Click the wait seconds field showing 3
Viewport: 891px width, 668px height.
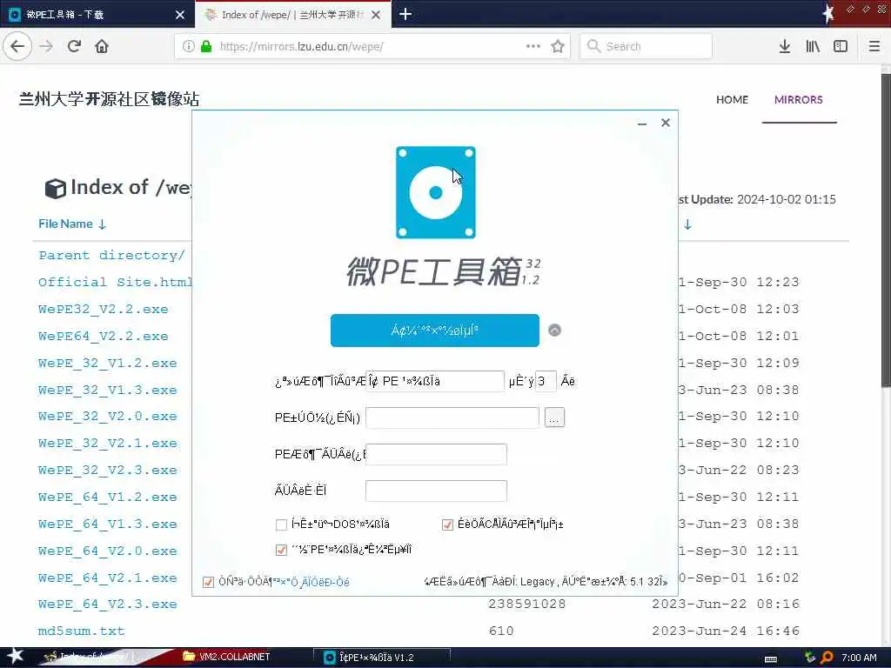tap(546, 381)
